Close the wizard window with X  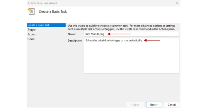[x=177, y=3]
